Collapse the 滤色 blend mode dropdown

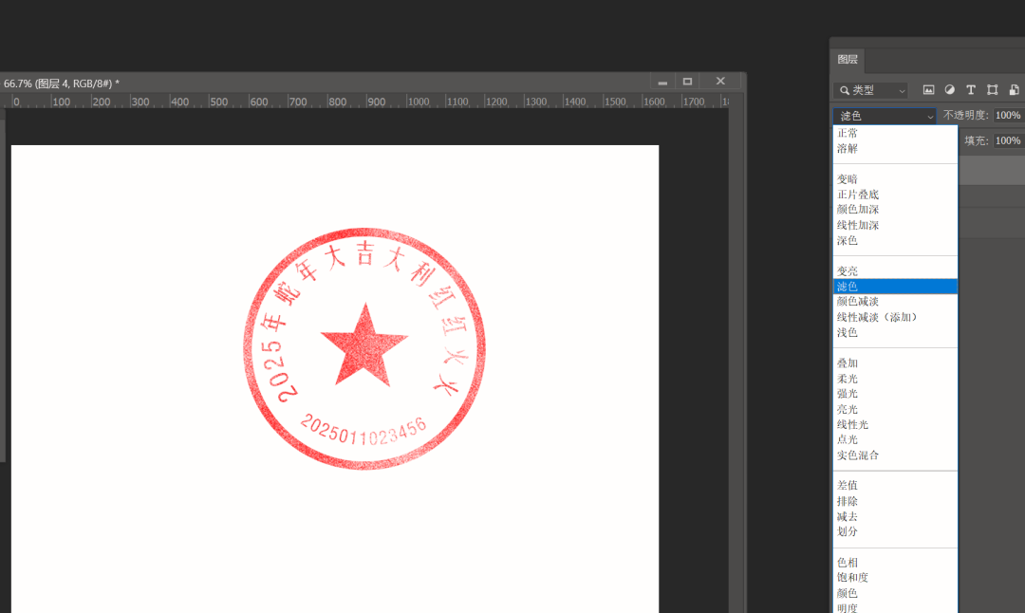pos(885,116)
